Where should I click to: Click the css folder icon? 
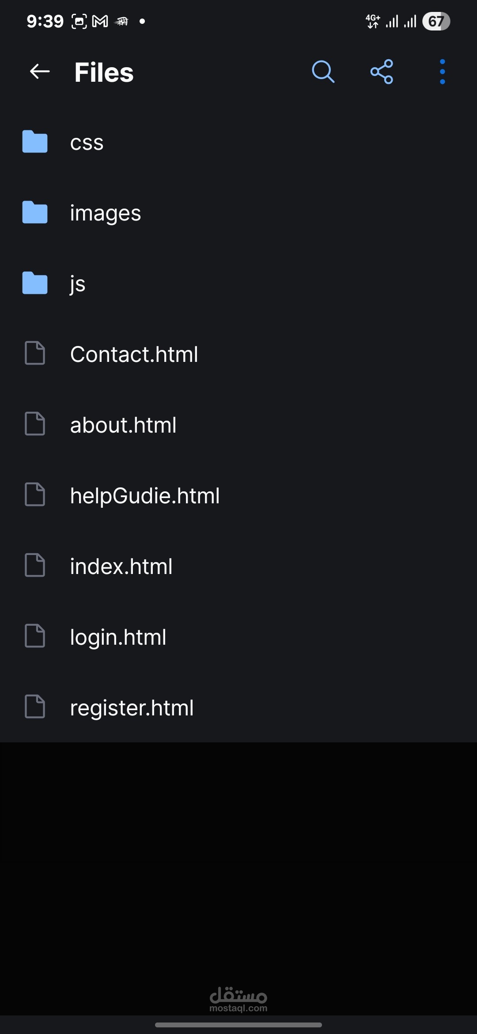point(35,142)
